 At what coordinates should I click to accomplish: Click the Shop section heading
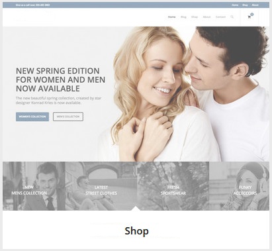[x=136, y=231]
